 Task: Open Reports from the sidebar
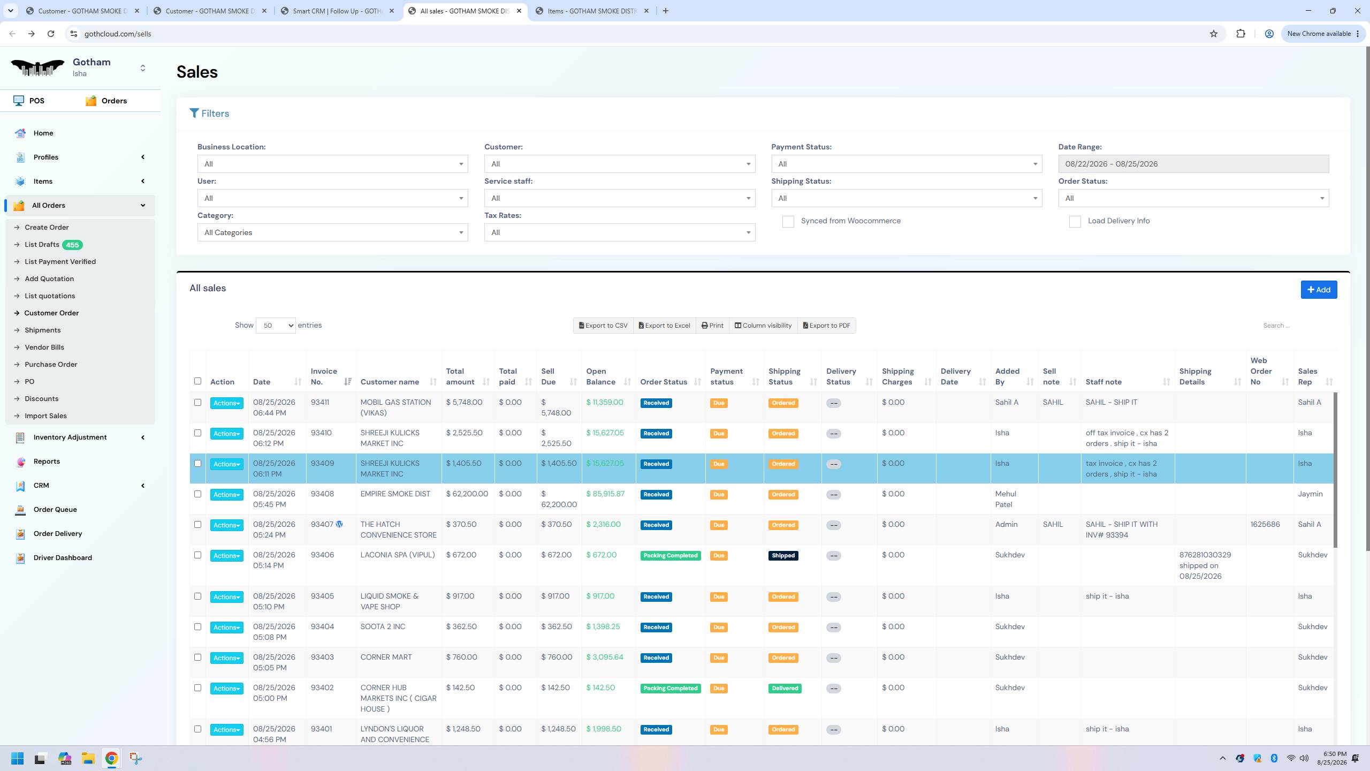coord(47,462)
